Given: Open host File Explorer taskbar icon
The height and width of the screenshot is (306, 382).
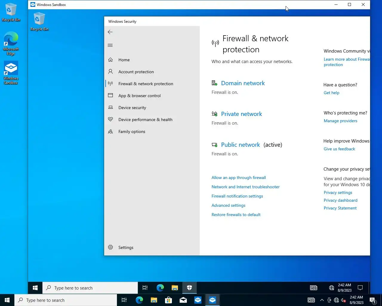Looking at the screenshot, I should coord(154,300).
